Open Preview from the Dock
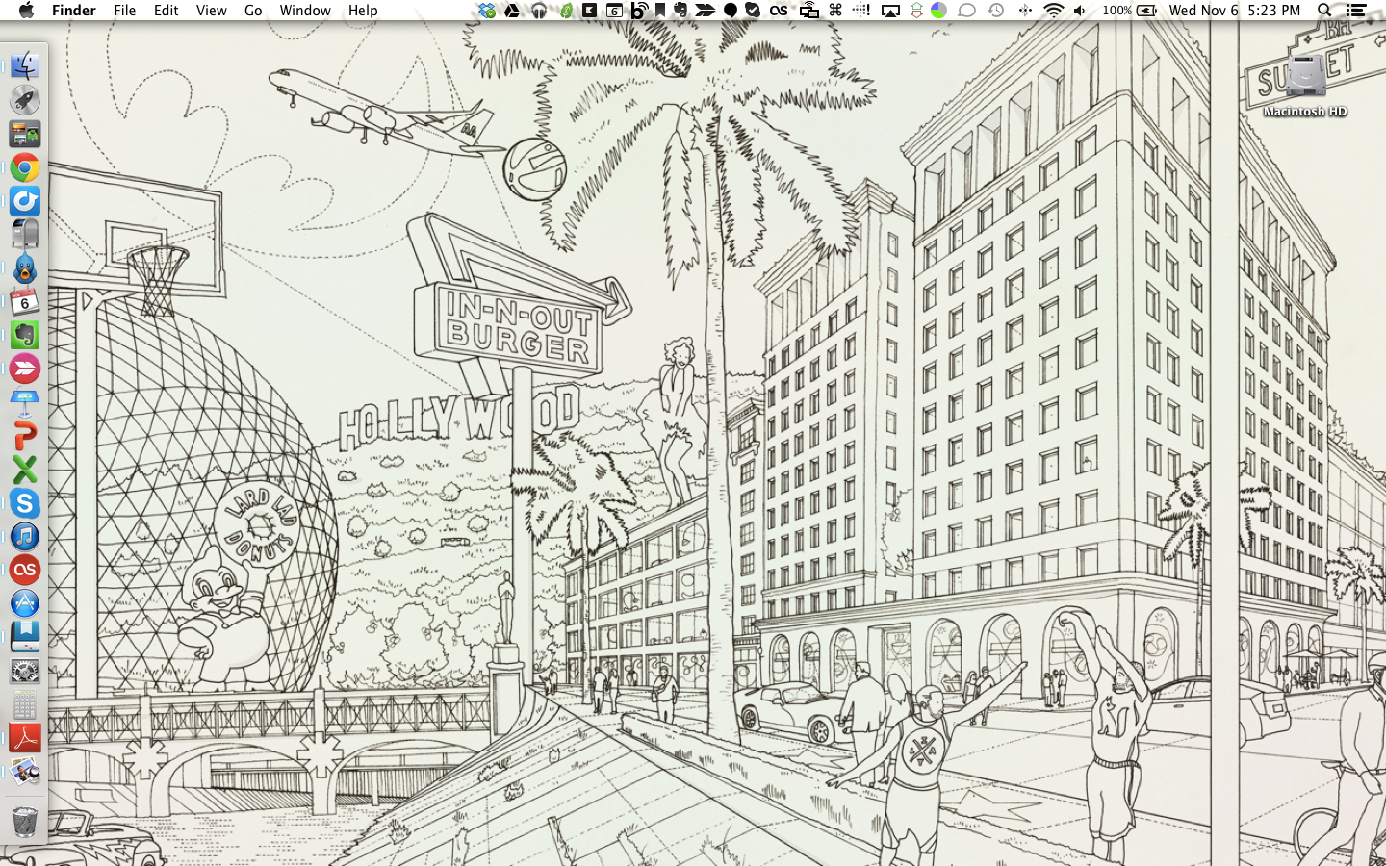This screenshot has height=866, width=1386. (x=25, y=772)
